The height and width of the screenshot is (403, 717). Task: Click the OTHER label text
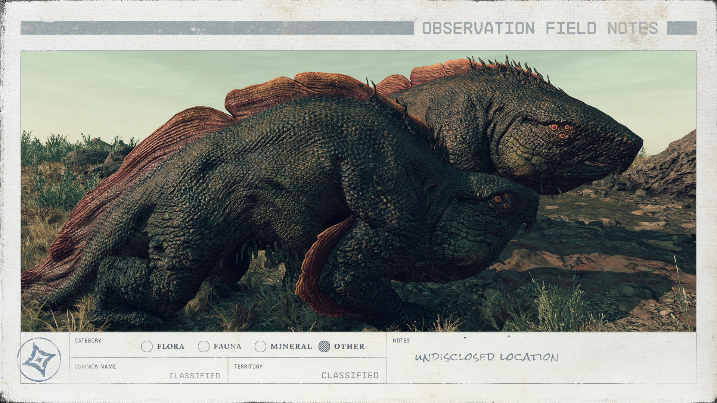[x=349, y=347]
